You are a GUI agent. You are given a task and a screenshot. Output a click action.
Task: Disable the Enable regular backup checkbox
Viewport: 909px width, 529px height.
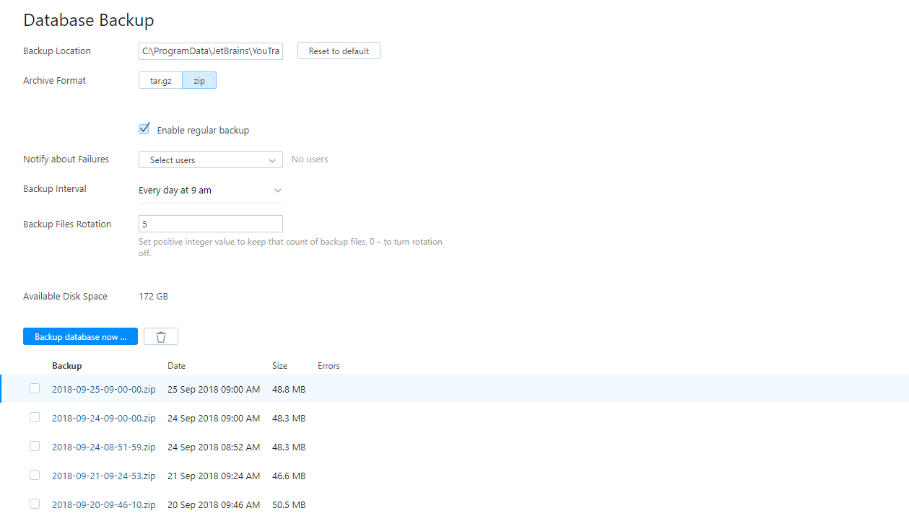[144, 128]
